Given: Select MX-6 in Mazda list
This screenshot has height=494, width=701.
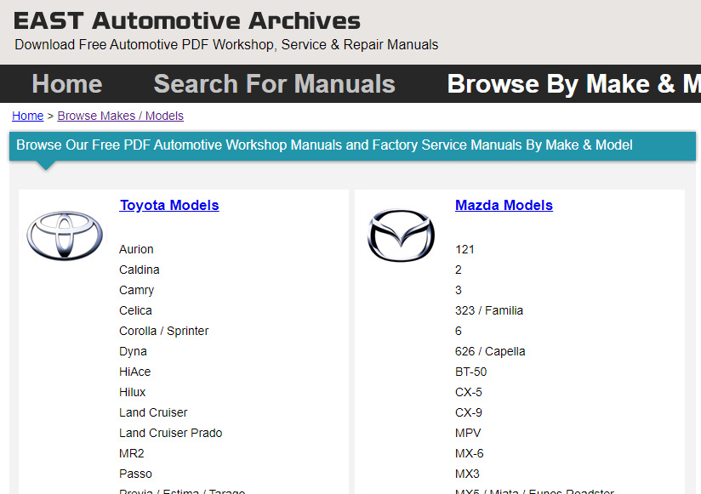Looking at the screenshot, I should coord(470,453).
